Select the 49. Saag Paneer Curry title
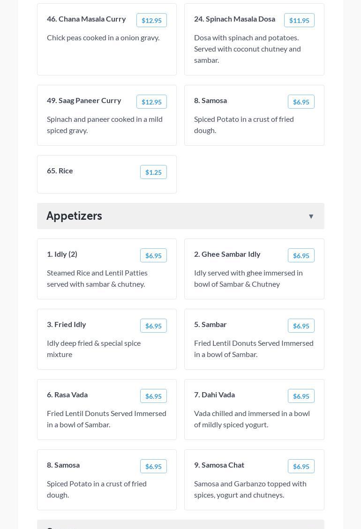This screenshot has height=529, width=361. [x=84, y=100]
